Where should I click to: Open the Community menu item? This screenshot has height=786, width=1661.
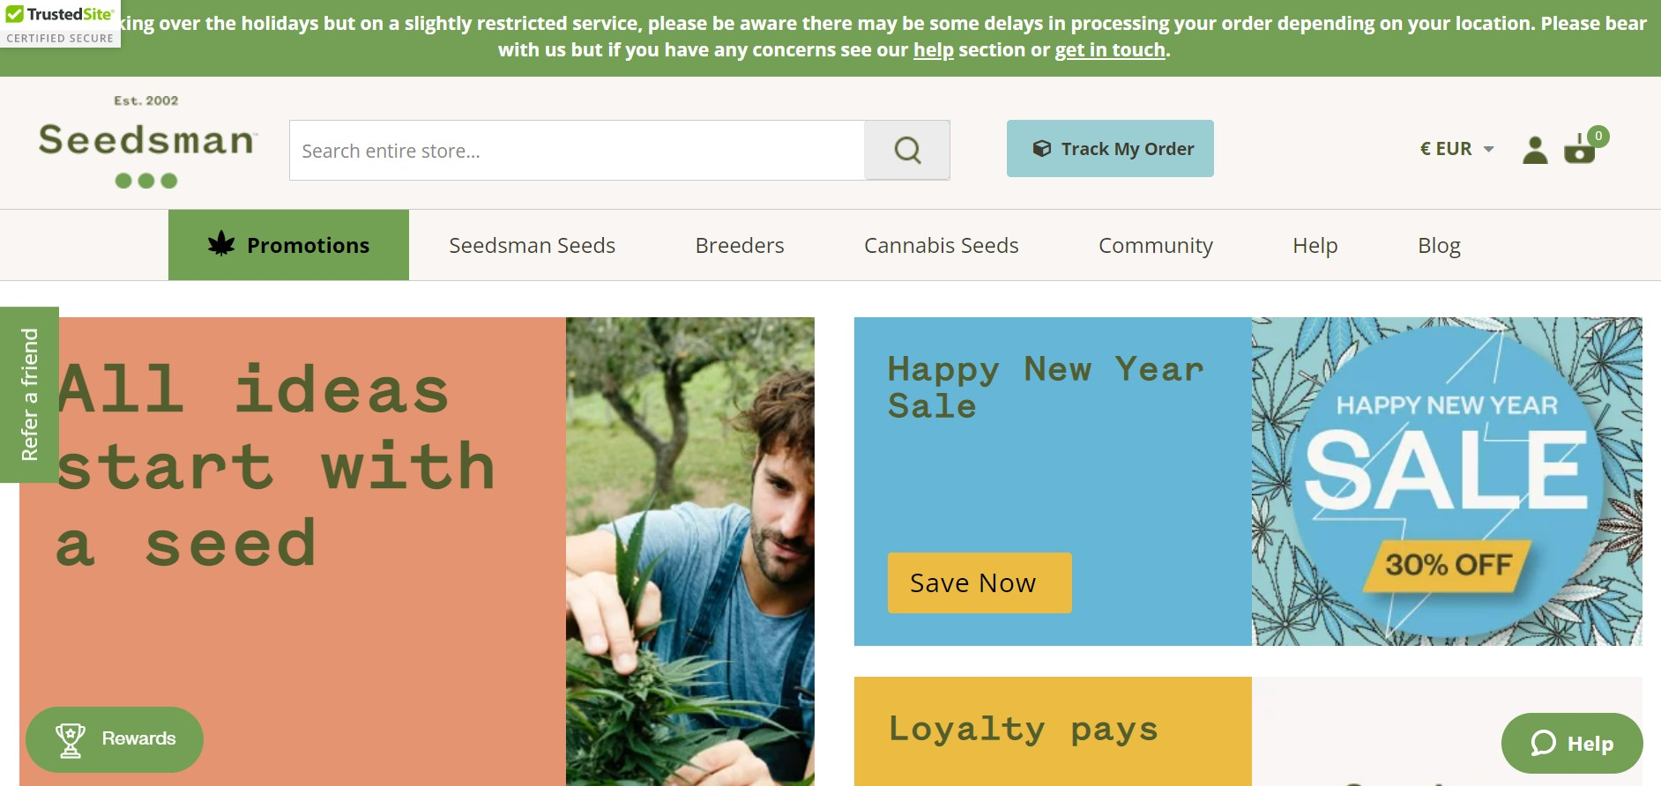1155,246
